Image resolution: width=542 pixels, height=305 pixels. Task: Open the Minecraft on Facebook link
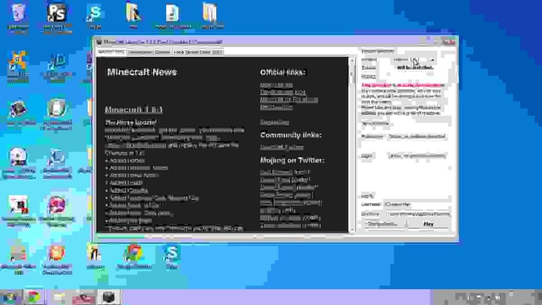(289, 100)
